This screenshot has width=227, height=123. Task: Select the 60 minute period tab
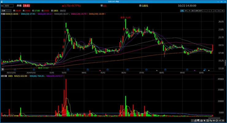point(223,11)
